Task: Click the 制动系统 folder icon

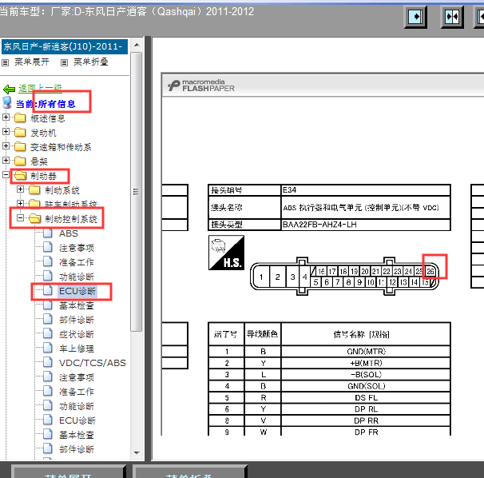Action: coord(34,189)
